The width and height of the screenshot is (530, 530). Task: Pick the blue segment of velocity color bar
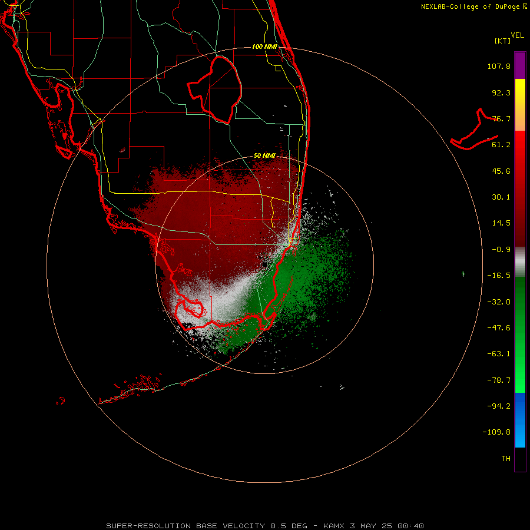[520, 420]
